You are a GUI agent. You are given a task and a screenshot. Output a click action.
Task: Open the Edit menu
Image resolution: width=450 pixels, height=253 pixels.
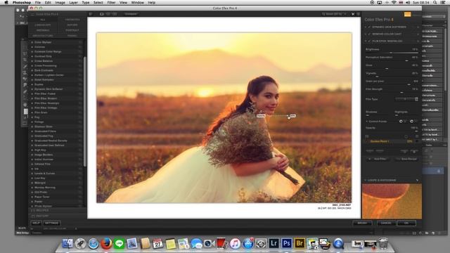pyautogui.click(x=48, y=3)
